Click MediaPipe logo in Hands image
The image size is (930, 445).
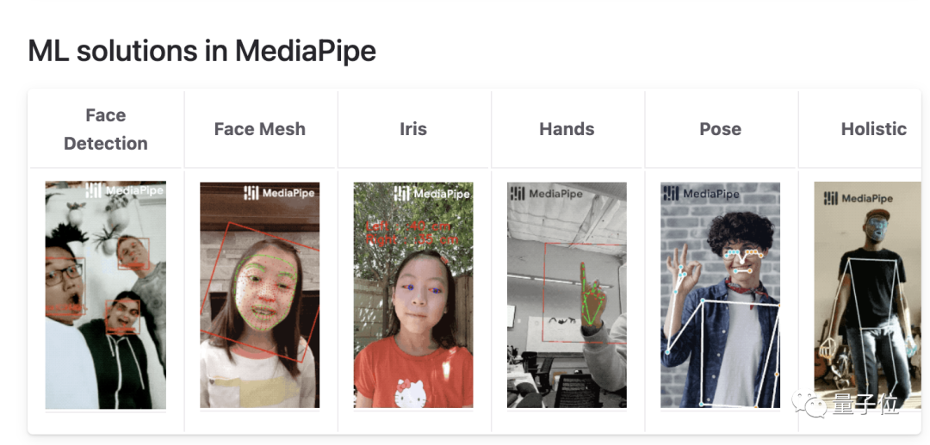[x=548, y=194]
